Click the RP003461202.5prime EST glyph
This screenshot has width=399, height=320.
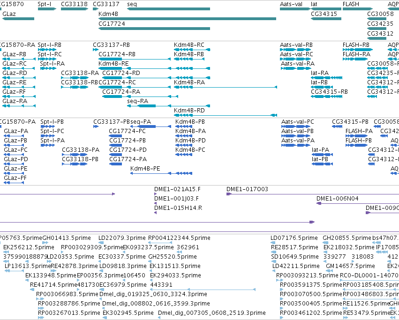point(281,318)
